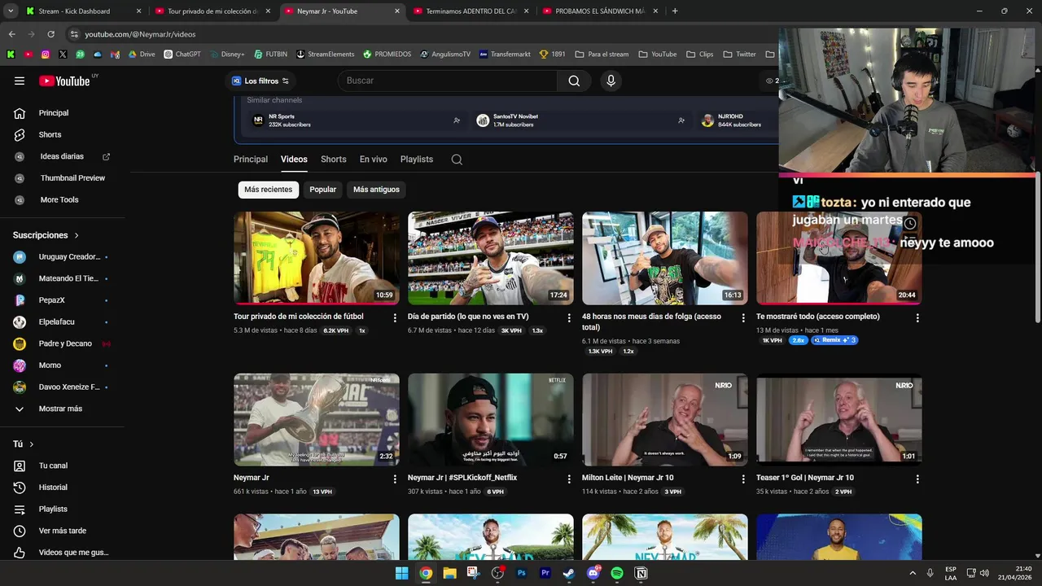1042x586 pixels.
Task: Open Chrome tab search dropdown arrow
Action: tap(11, 11)
